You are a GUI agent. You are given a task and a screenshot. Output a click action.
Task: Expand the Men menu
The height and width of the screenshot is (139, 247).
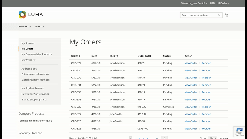(40, 27)
